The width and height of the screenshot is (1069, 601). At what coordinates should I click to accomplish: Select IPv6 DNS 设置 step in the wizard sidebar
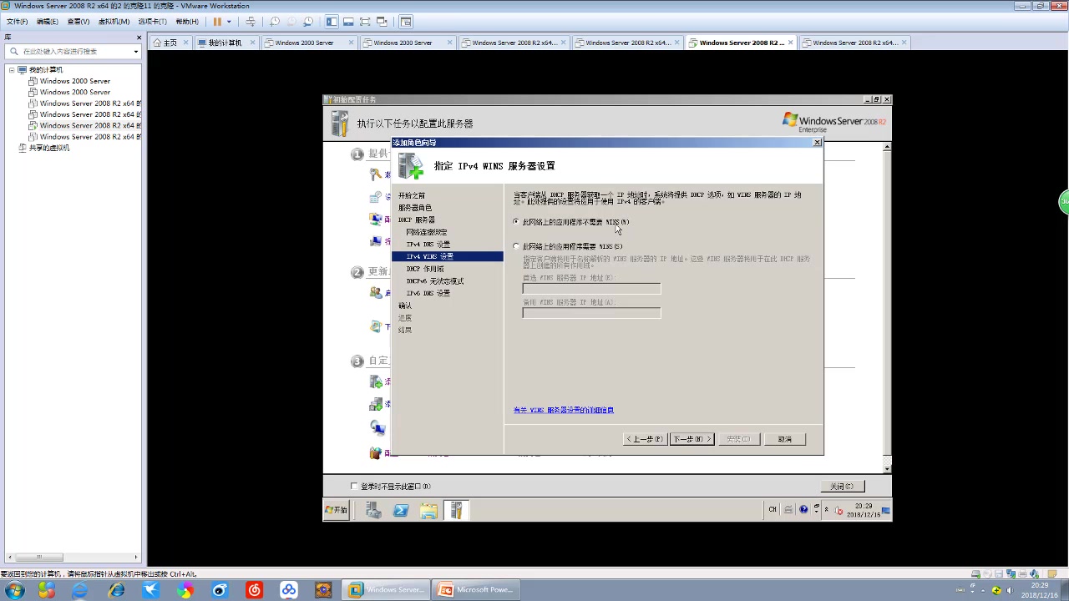[428, 293]
